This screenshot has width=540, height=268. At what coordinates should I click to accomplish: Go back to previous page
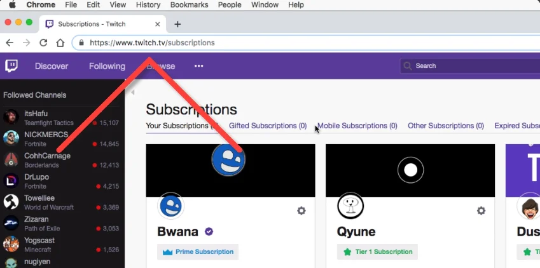(10, 43)
